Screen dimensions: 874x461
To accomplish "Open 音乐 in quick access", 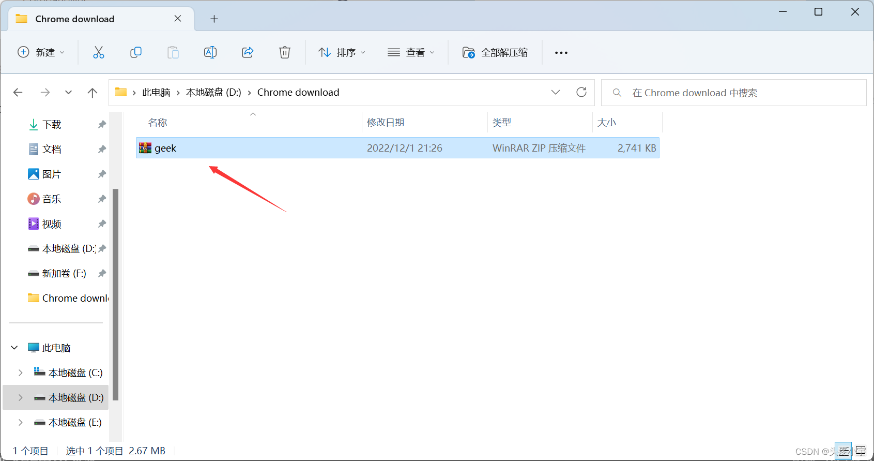I will click(52, 199).
